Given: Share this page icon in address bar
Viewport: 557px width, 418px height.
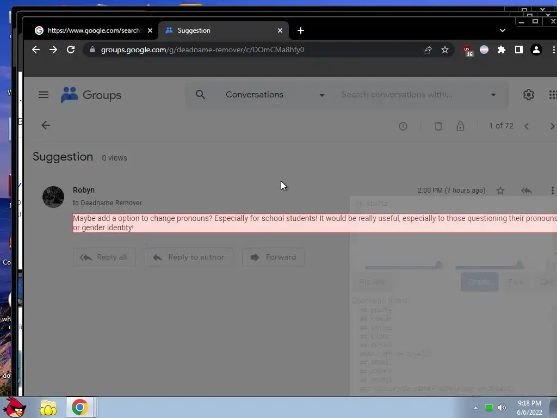Looking at the screenshot, I should tap(428, 50).
